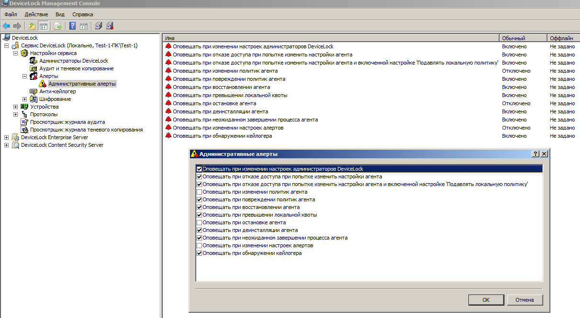Image resolution: width=580 pixels, height=318 pixels.
Task: Click the Устройства tree icon
Action: 24,107
